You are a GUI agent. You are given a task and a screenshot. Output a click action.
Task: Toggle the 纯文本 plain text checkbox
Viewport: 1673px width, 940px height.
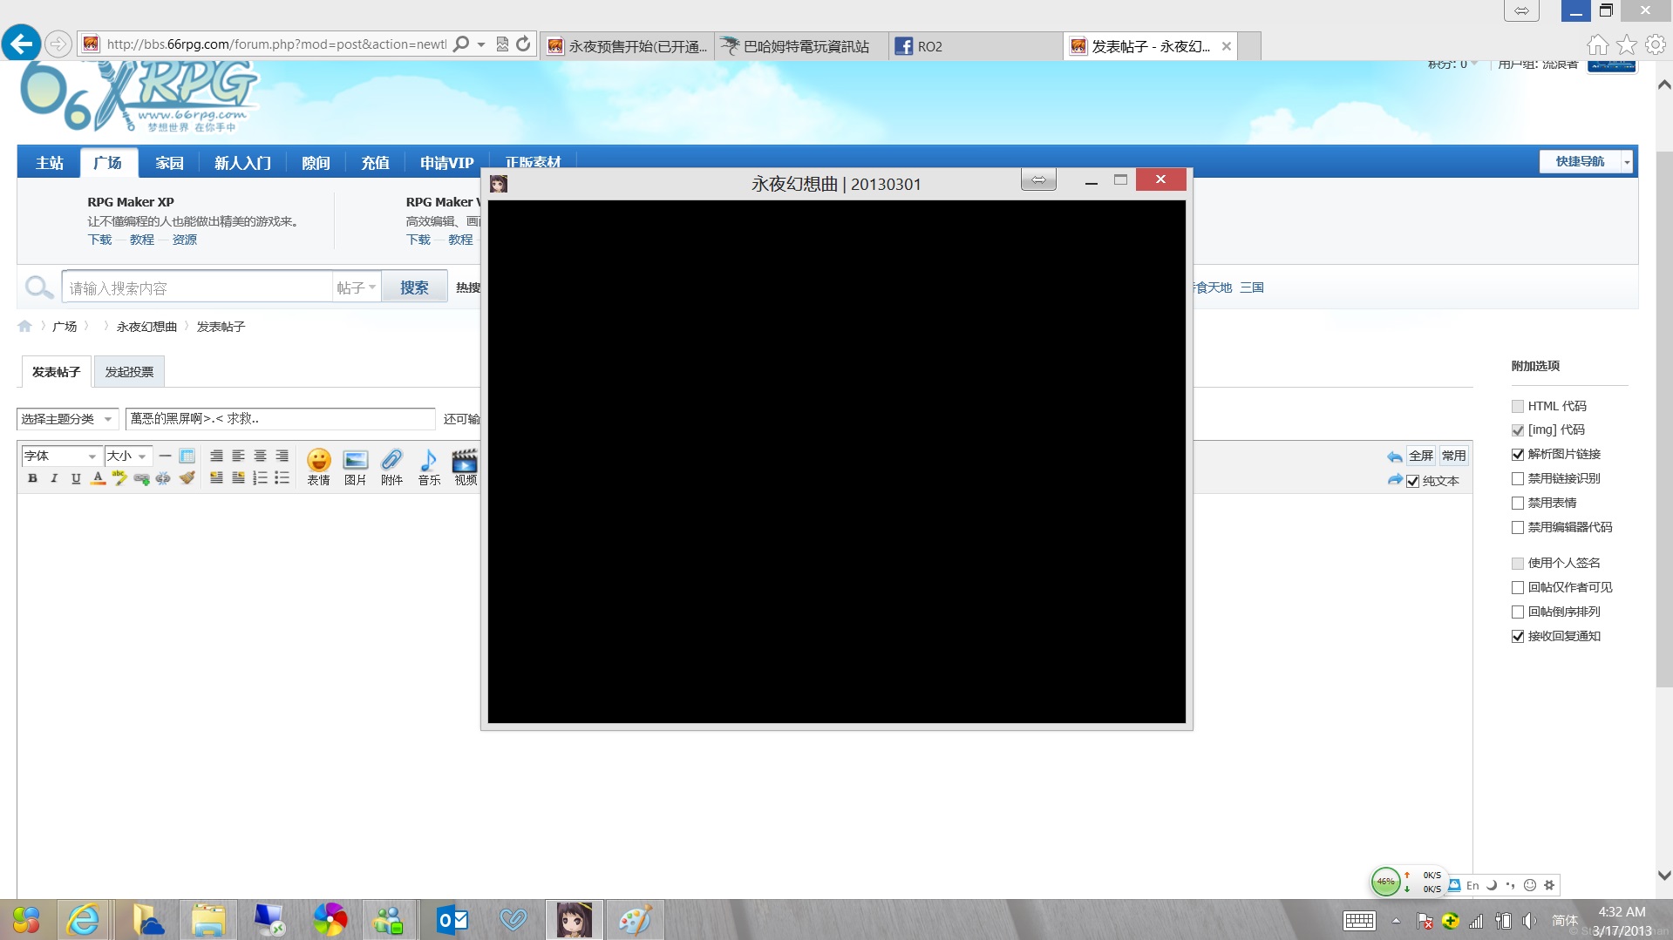click(1413, 482)
